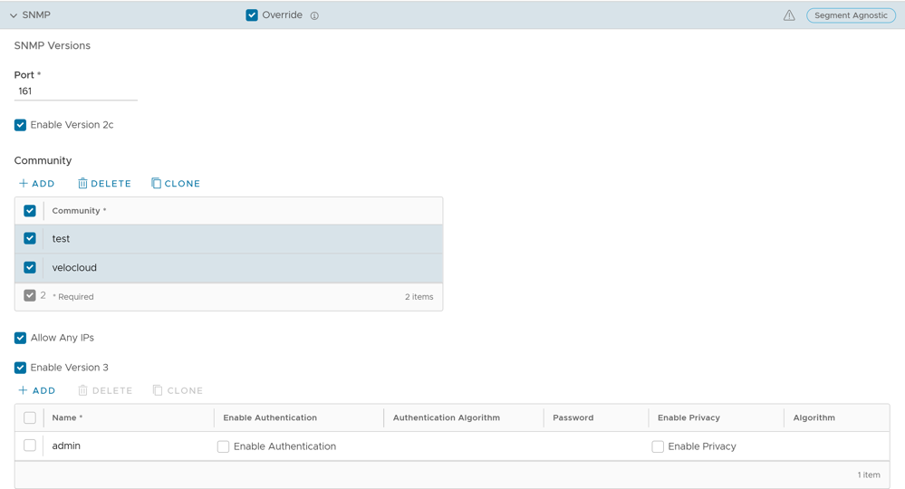The width and height of the screenshot is (905, 489).
Task: Disable the Enable Version 2c checkbox
Action: coord(20,125)
